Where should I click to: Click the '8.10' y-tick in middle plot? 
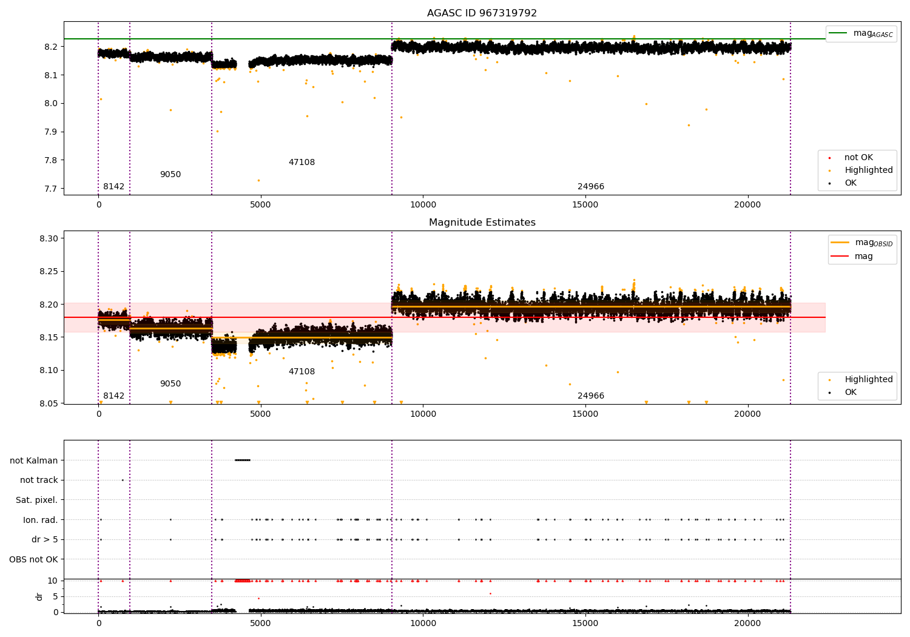(x=48, y=371)
